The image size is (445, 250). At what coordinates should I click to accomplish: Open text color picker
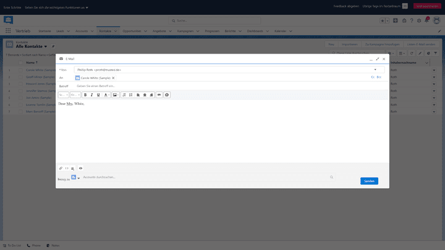tap(106, 94)
